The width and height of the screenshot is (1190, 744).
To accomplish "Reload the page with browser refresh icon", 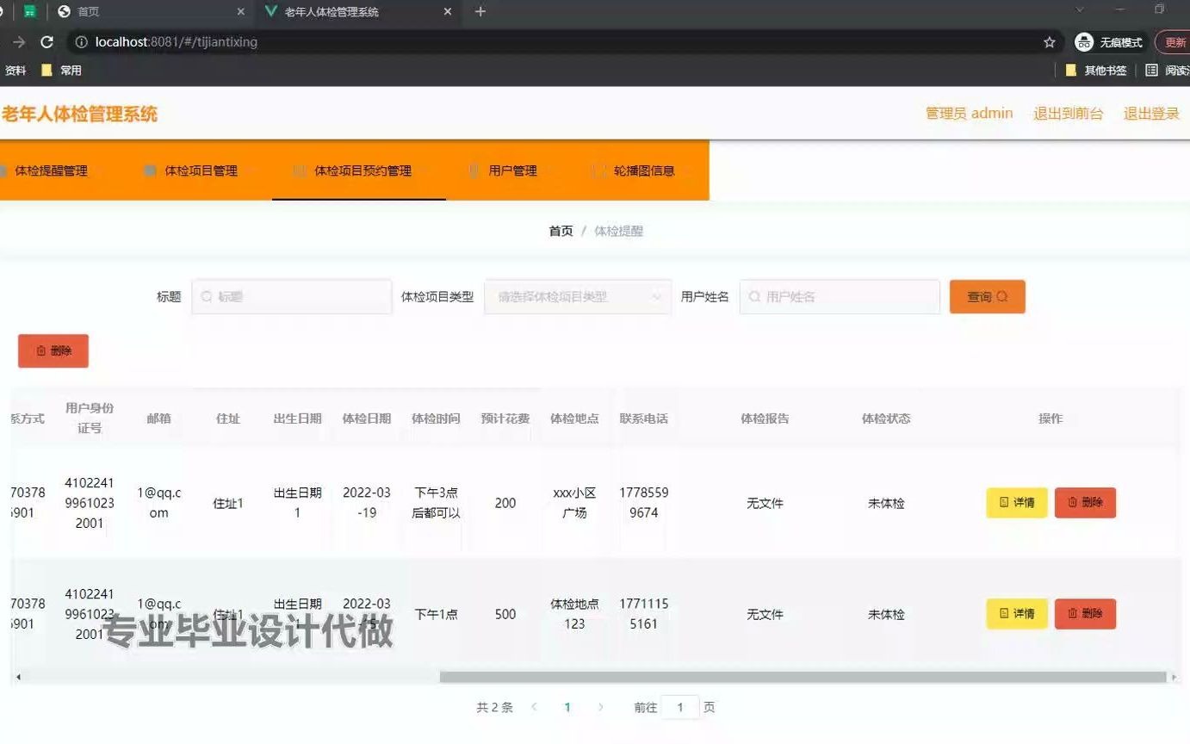I will (x=47, y=42).
